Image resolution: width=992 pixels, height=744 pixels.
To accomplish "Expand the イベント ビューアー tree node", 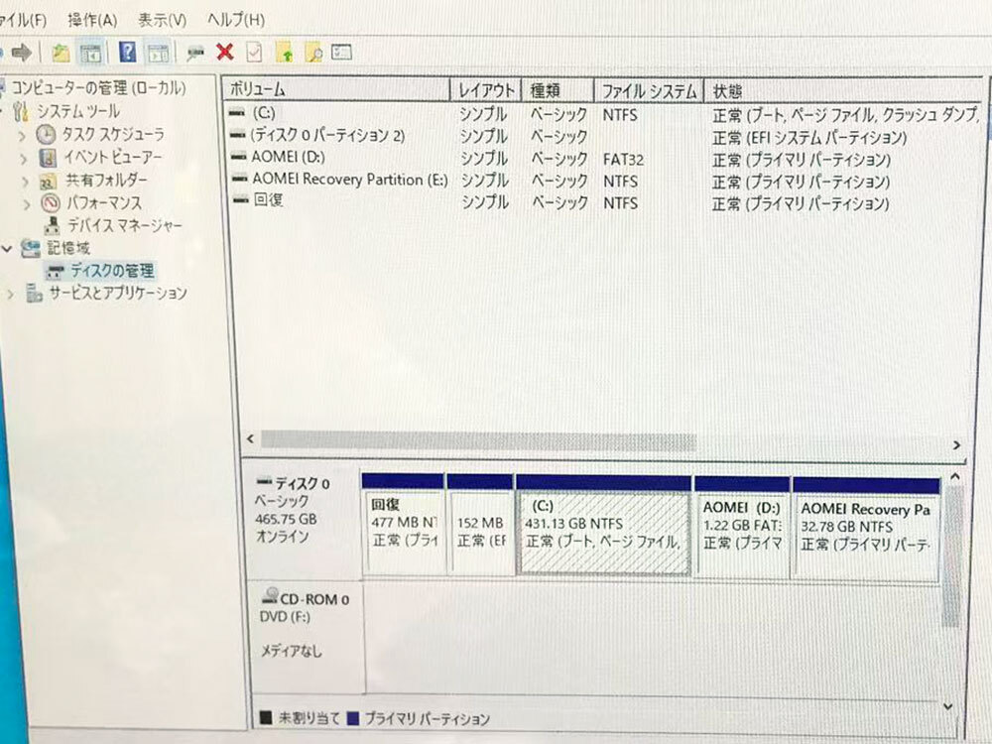I will [24, 158].
